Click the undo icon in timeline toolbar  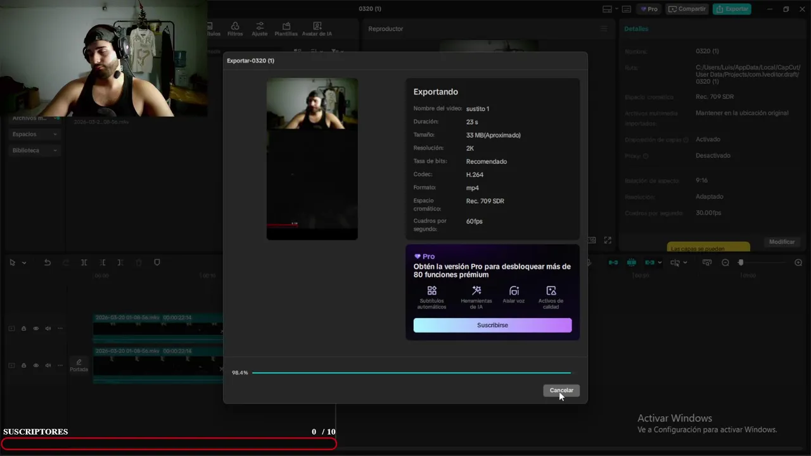[47, 262]
